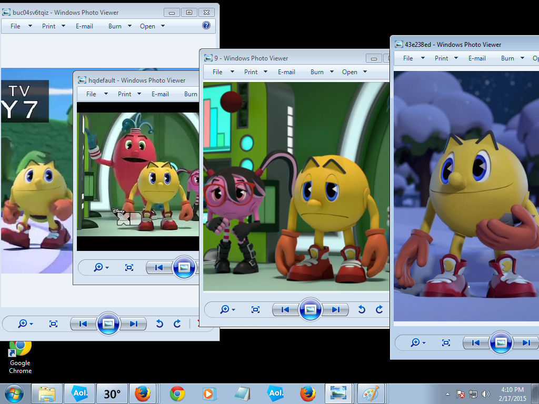
Task: Show previous image in hqdefault window
Action: tap(159, 267)
